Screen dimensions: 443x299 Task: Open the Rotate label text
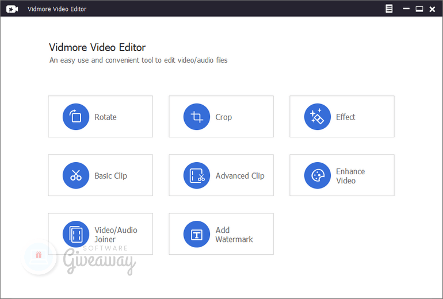(105, 117)
